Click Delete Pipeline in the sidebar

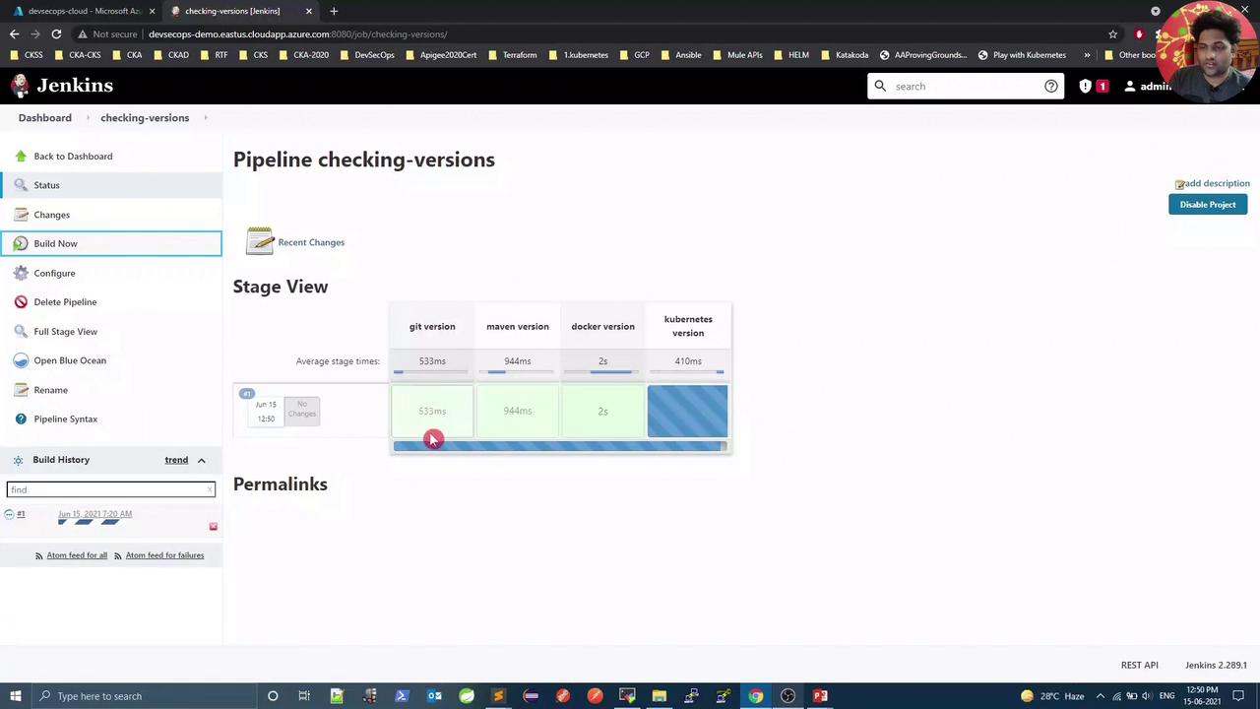(111, 302)
